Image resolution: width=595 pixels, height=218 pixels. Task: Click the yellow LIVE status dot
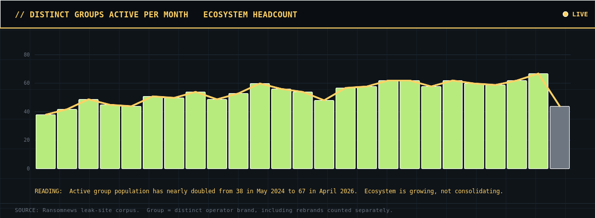(565, 14)
